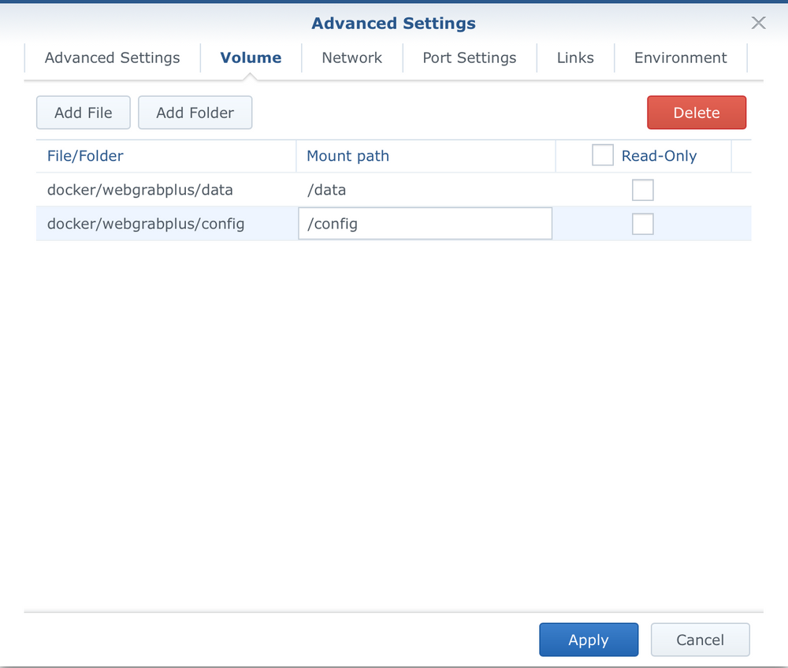788x668 pixels.
Task: Sort by the Mount path column
Action: point(348,155)
